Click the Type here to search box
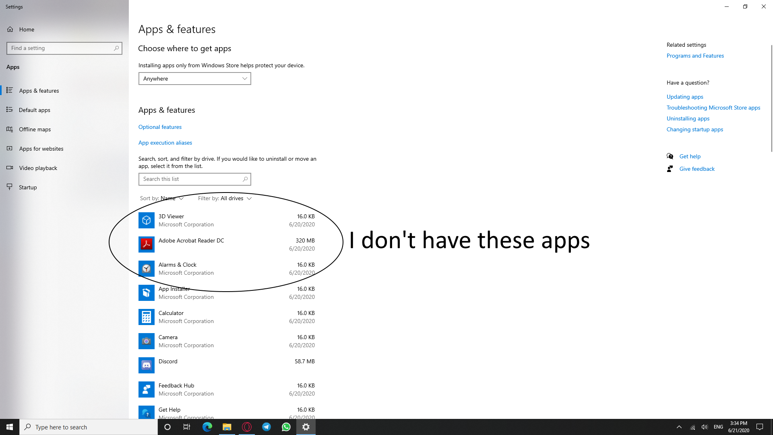The width and height of the screenshot is (773, 435). click(x=89, y=427)
